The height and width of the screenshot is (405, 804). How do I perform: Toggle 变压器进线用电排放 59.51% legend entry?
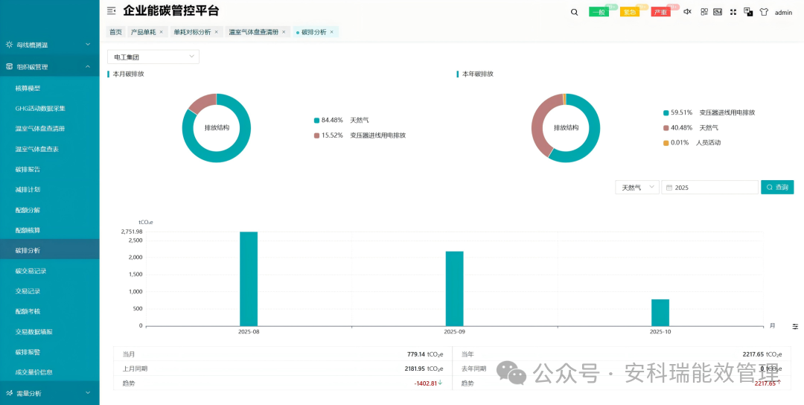(x=709, y=112)
